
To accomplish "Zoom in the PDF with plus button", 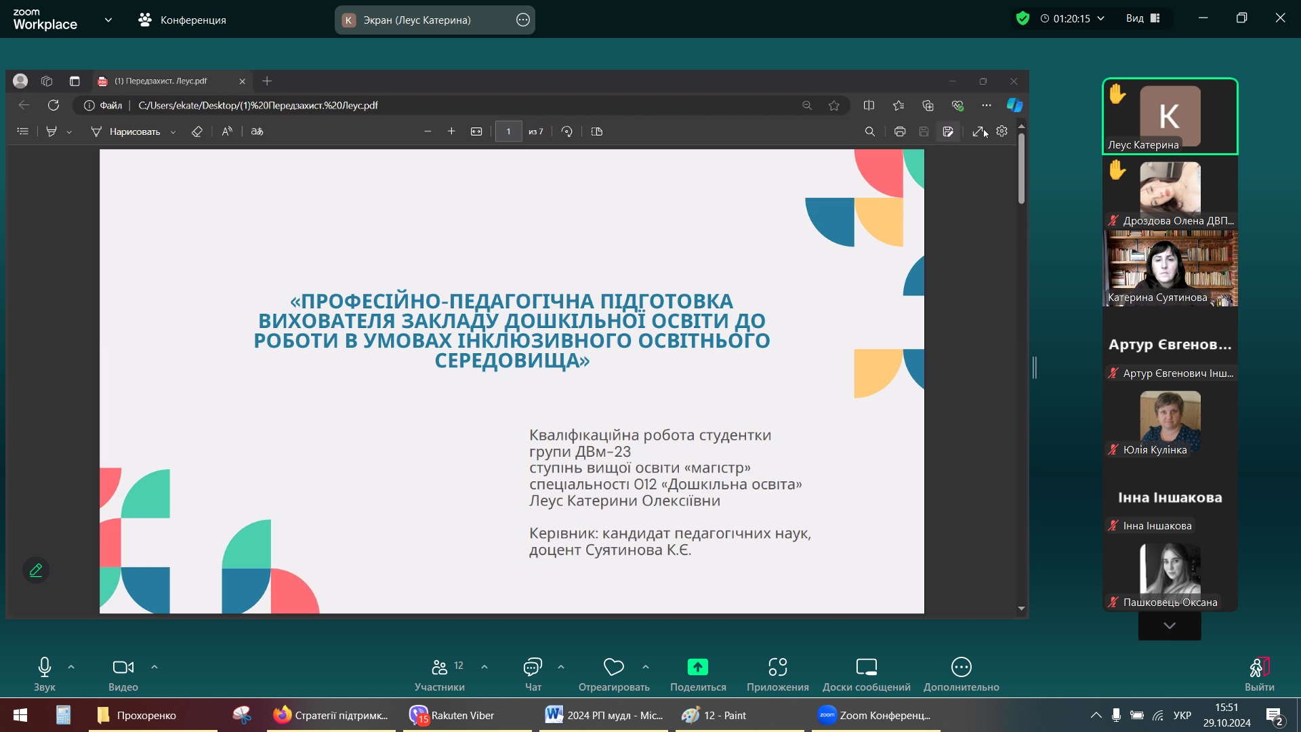I will (451, 131).
